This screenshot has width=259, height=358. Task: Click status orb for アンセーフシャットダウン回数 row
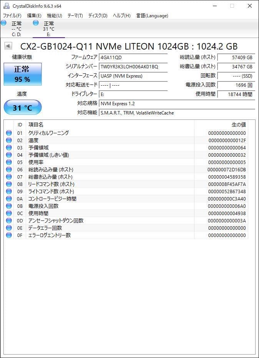9,220
